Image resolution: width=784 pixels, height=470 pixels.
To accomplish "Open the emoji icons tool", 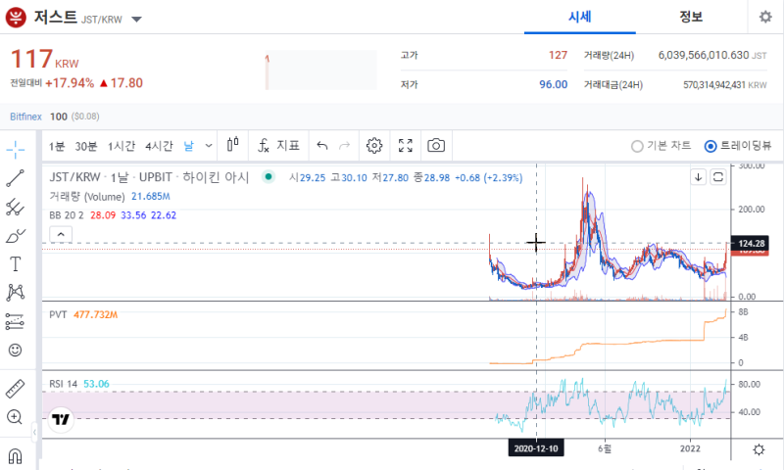I will [x=16, y=351].
